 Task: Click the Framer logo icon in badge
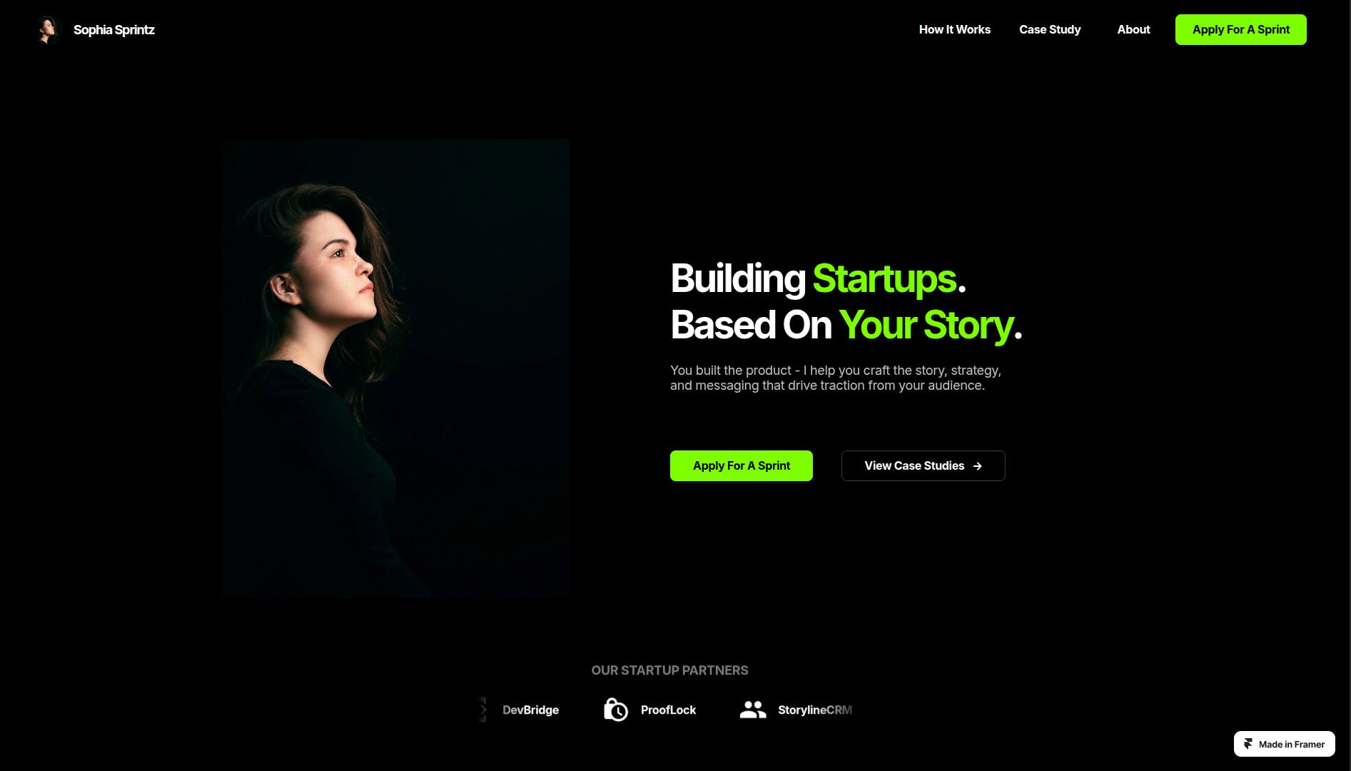coord(1248,744)
